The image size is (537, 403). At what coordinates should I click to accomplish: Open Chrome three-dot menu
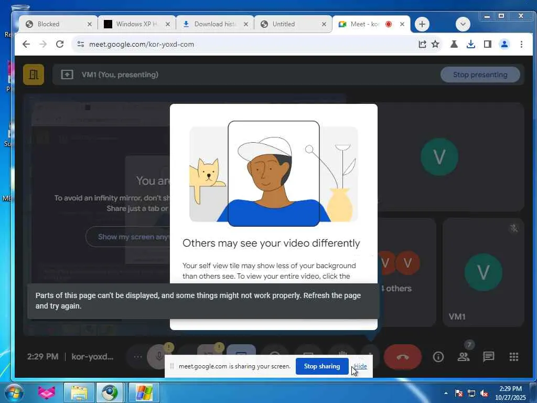click(521, 44)
